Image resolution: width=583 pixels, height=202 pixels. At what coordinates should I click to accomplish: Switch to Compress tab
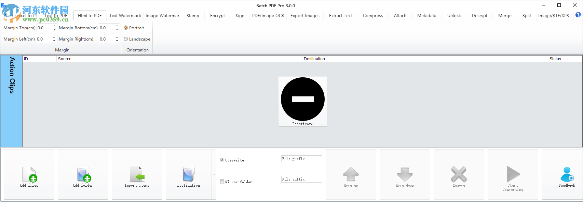373,16
